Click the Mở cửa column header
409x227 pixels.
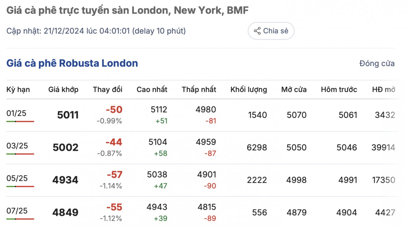(x=293, y=90)
